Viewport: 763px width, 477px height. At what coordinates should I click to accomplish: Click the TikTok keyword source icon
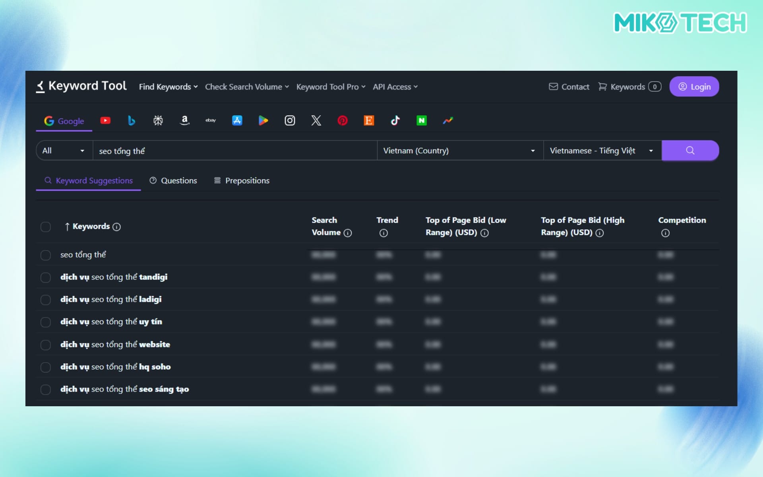[395, 120]
